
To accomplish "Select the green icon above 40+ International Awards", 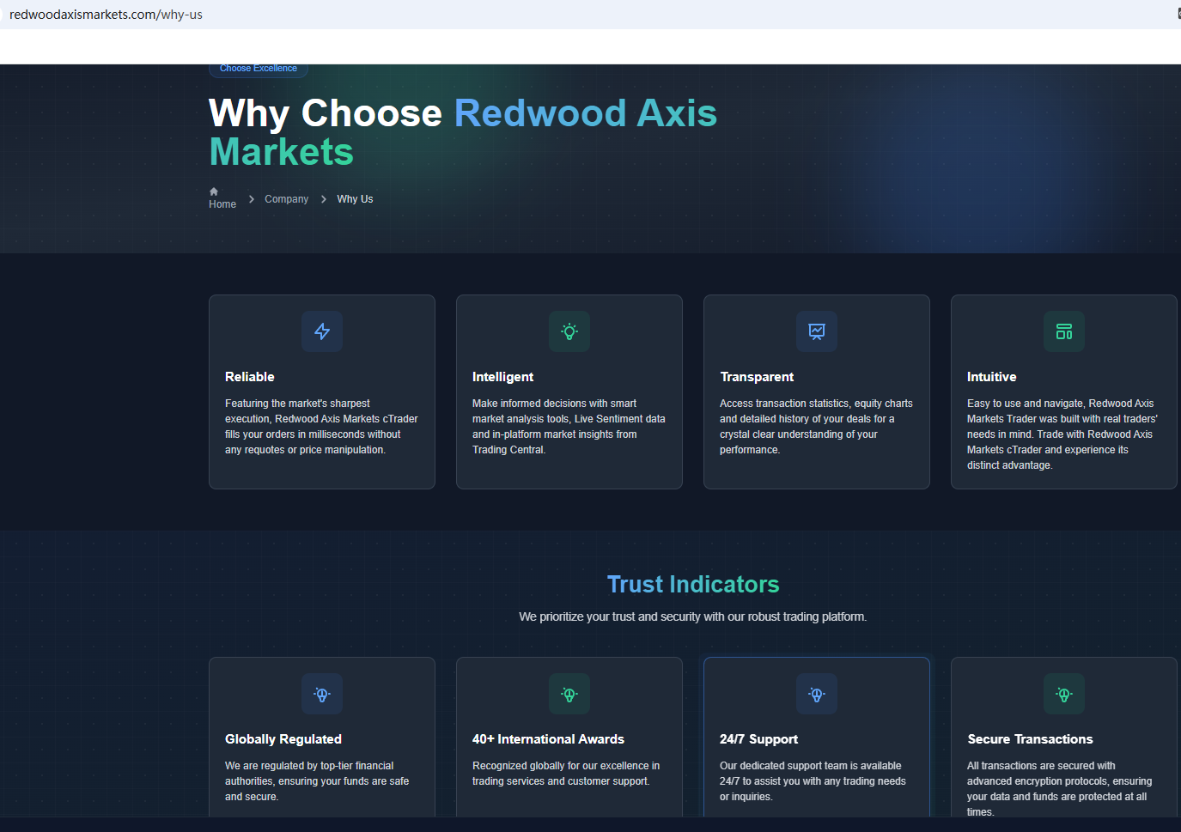I will tap(569, 694).
